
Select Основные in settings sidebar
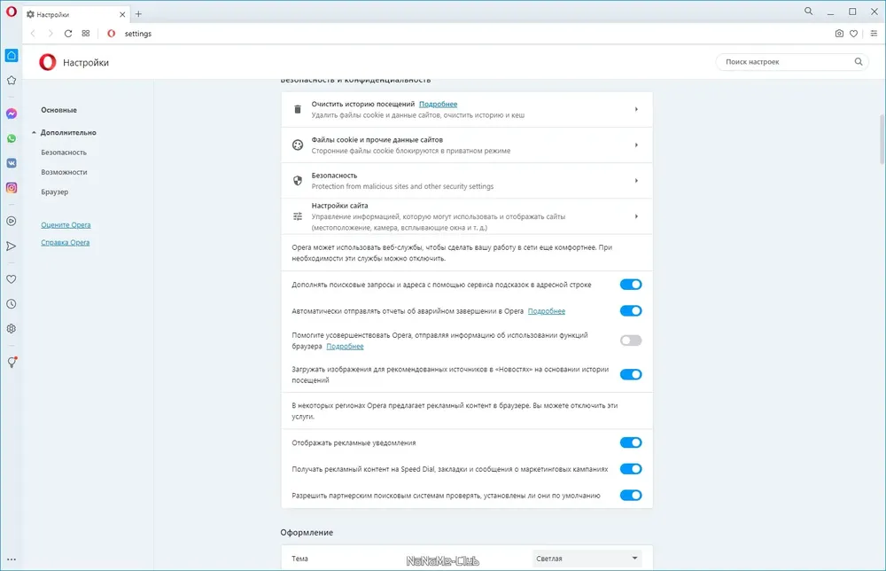click(x=58, y=110)
